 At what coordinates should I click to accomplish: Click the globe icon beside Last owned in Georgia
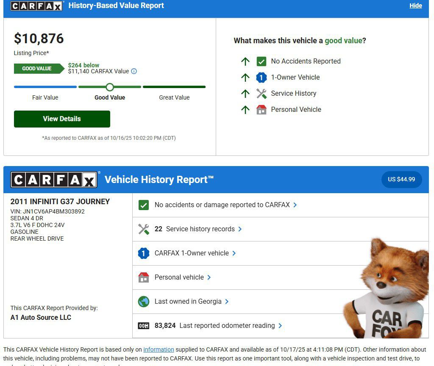pos(144,302)
